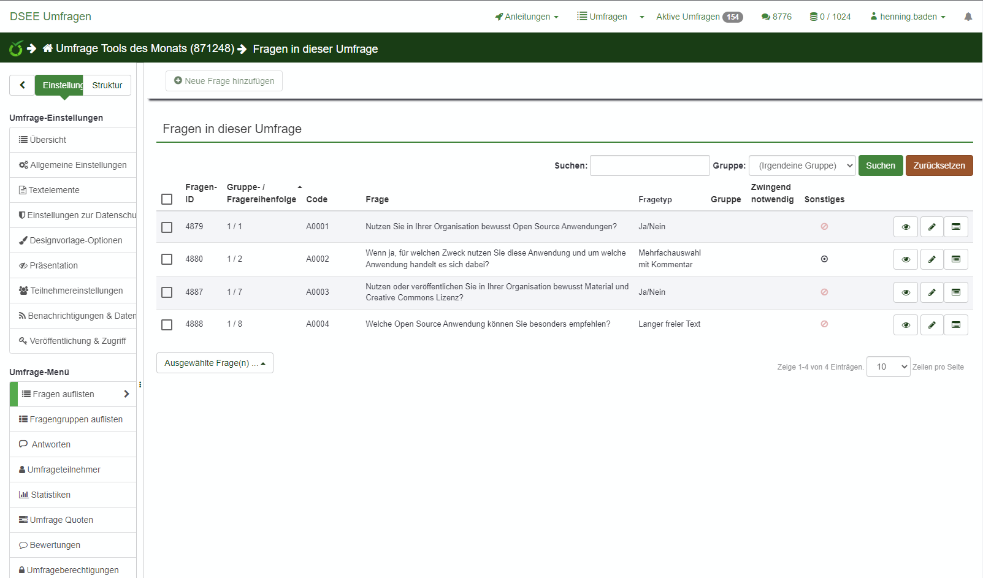Open the summary icon for question A0004
983x578 pixels.
point(955,324)
